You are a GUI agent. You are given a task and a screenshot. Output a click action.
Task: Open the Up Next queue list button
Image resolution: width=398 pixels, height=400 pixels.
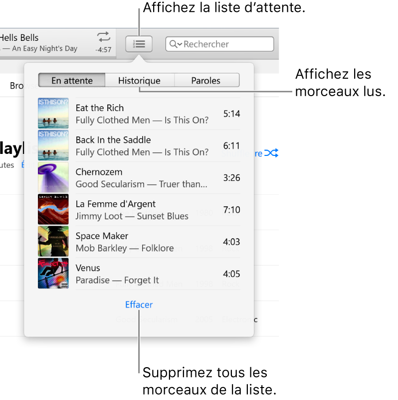(139, 44)
